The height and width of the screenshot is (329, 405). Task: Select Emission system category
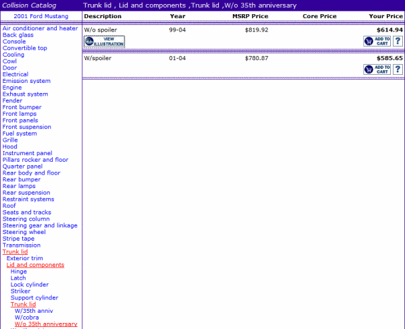[x=26, y=81]
